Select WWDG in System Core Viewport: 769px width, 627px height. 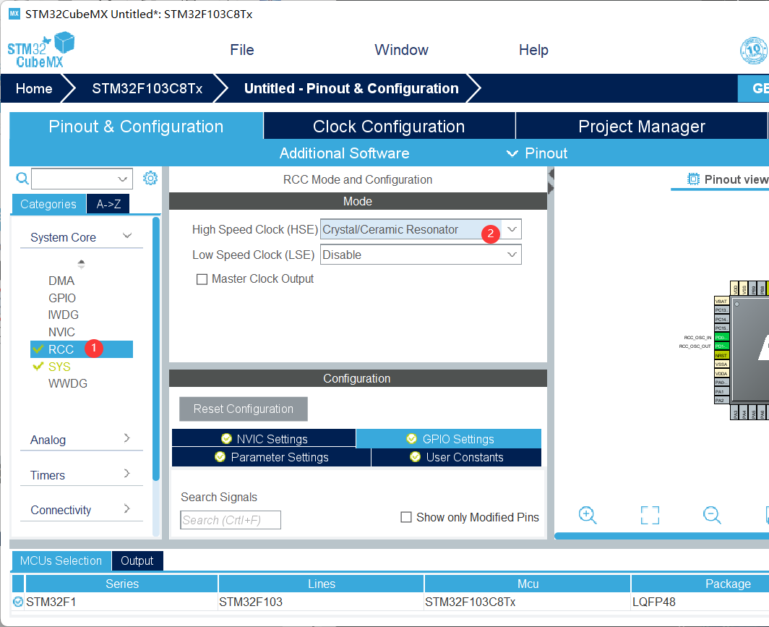(68, 383)
